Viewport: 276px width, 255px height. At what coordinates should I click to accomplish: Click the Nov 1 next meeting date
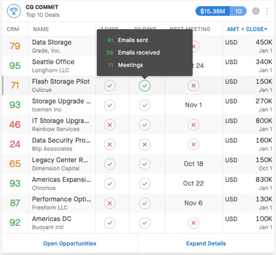194,105
